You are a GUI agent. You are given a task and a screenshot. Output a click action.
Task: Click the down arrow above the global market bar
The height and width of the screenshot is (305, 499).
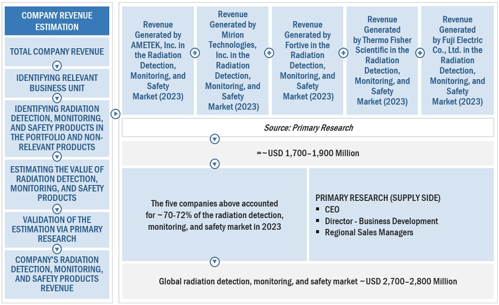click(x=215, y=262)
